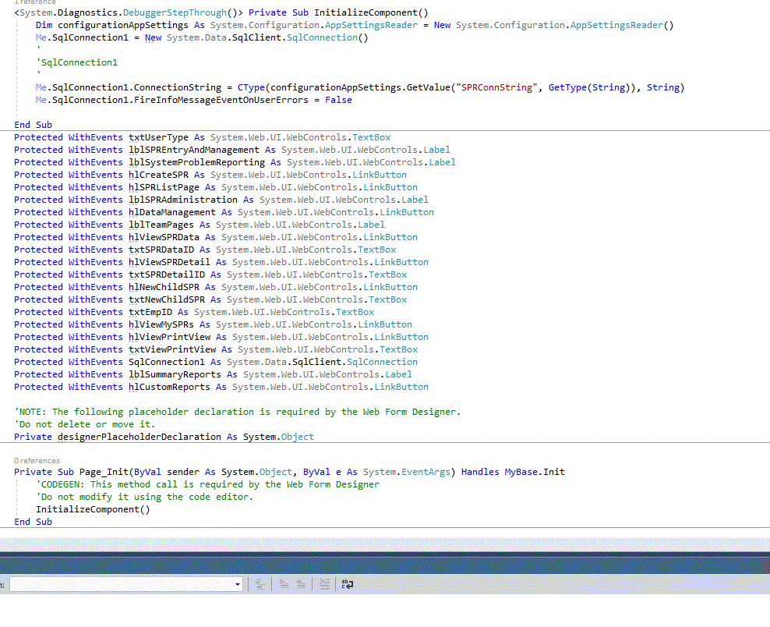Viewport: 770px width, 627px height.
Task: Click End Sub after FireInfoMessageEventOnUserErrors line
Action: click(x=33, y=125)
